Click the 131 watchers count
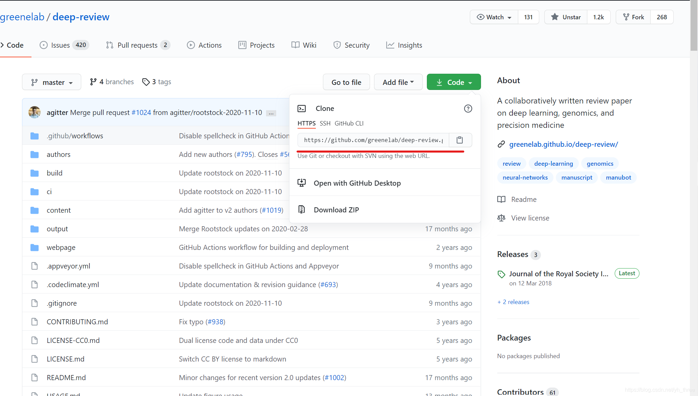This screenshot has height=396, width=698. click(528, 17)
